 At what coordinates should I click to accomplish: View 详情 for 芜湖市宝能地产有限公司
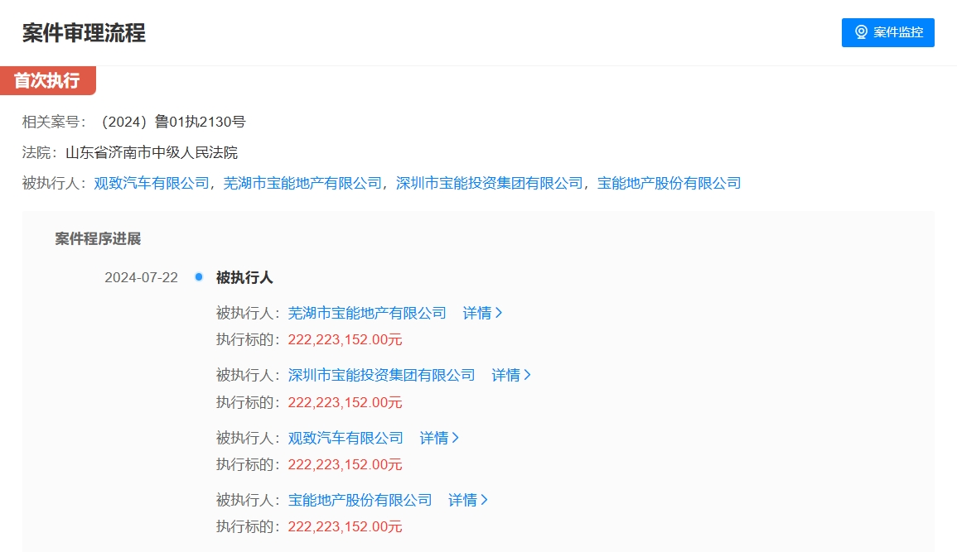coord(482,313)
